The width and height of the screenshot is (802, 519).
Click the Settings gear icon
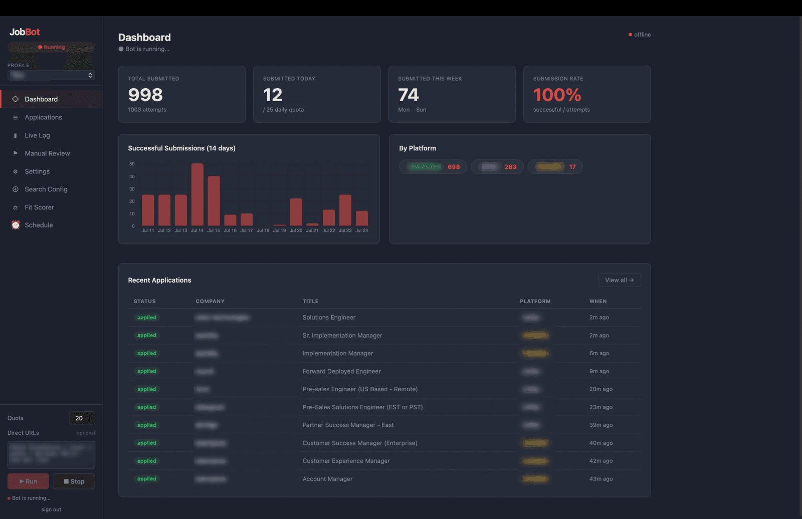15,171
